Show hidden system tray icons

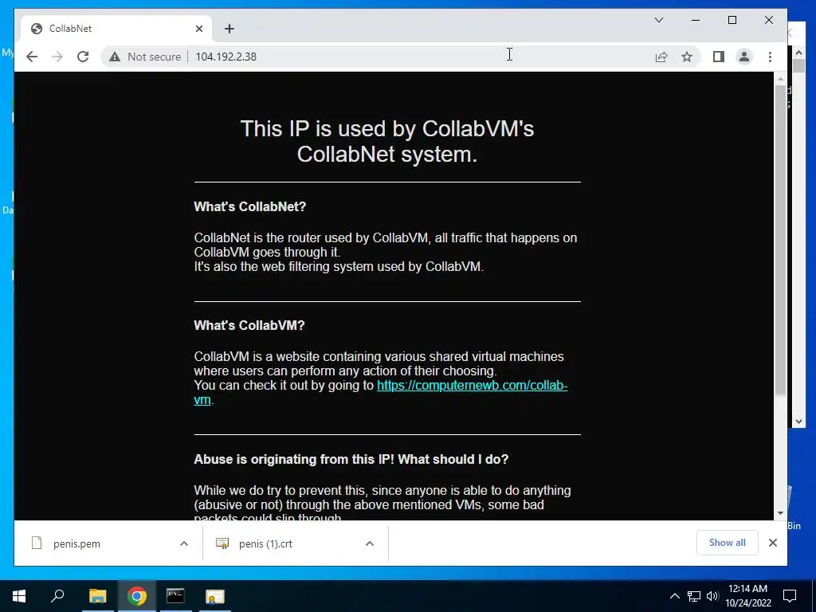pyautogui.click(x=674, y=596)
